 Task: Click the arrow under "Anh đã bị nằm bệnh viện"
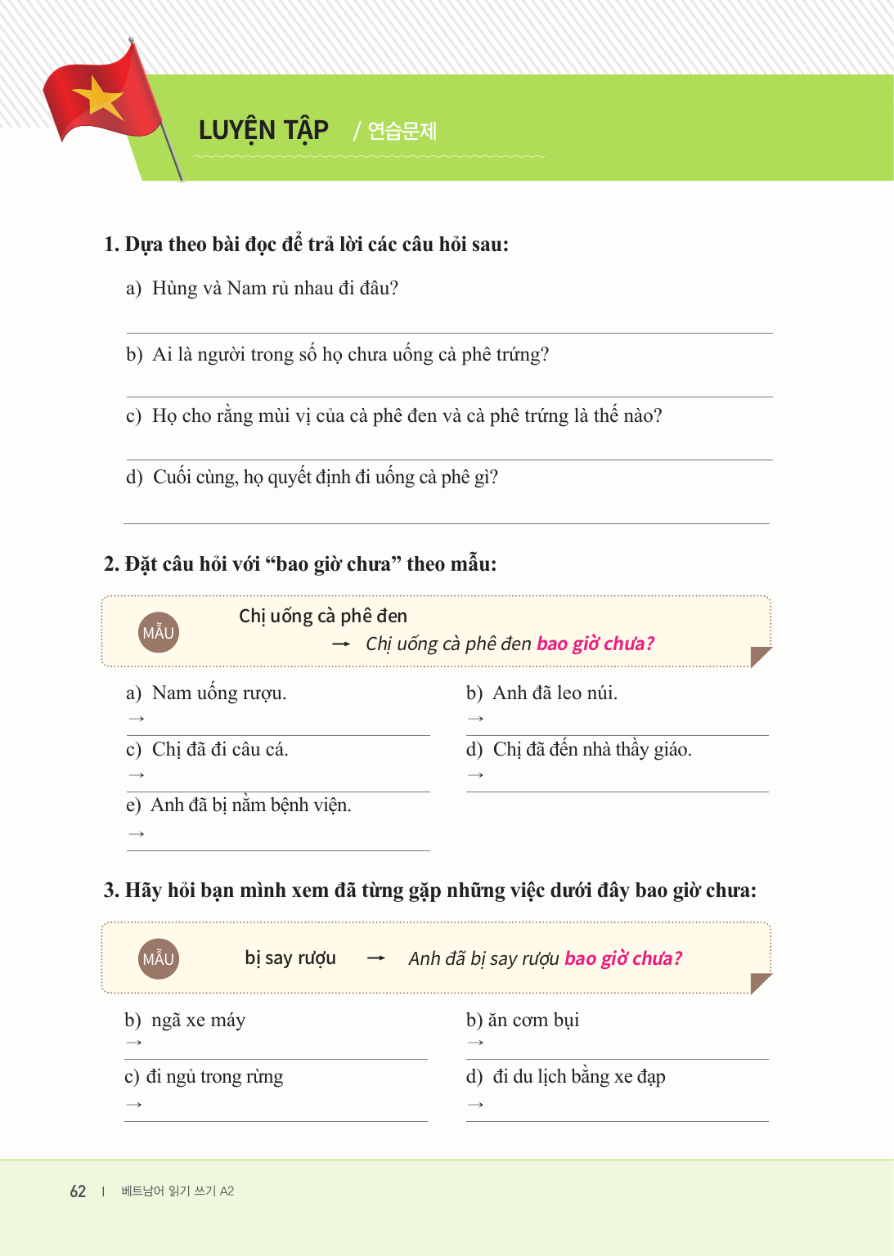[x=137, y=834]
